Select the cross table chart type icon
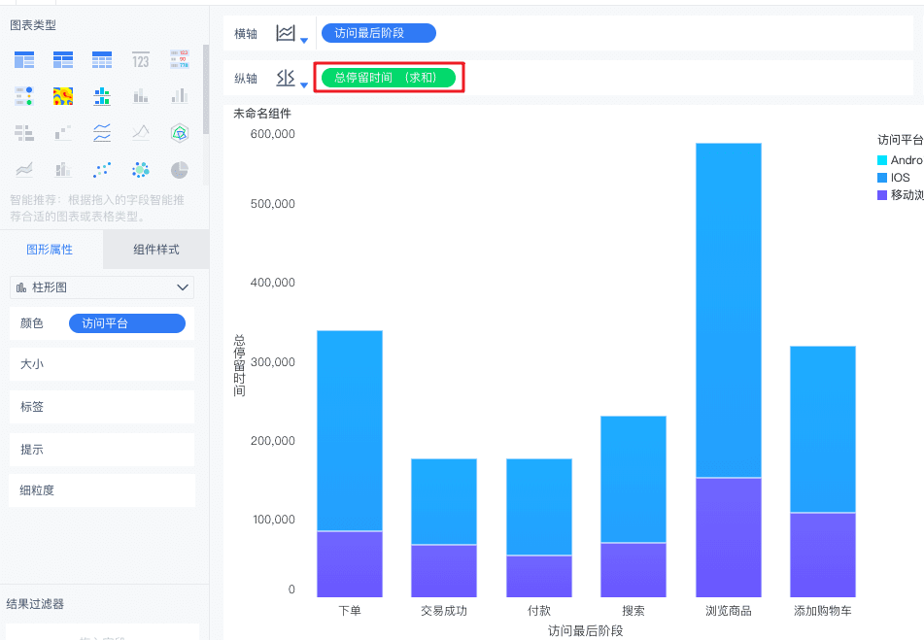Screen dimensions: 924x640 (63, 60)
